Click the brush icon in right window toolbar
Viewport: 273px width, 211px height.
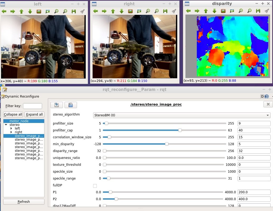[x=174, y=11]
